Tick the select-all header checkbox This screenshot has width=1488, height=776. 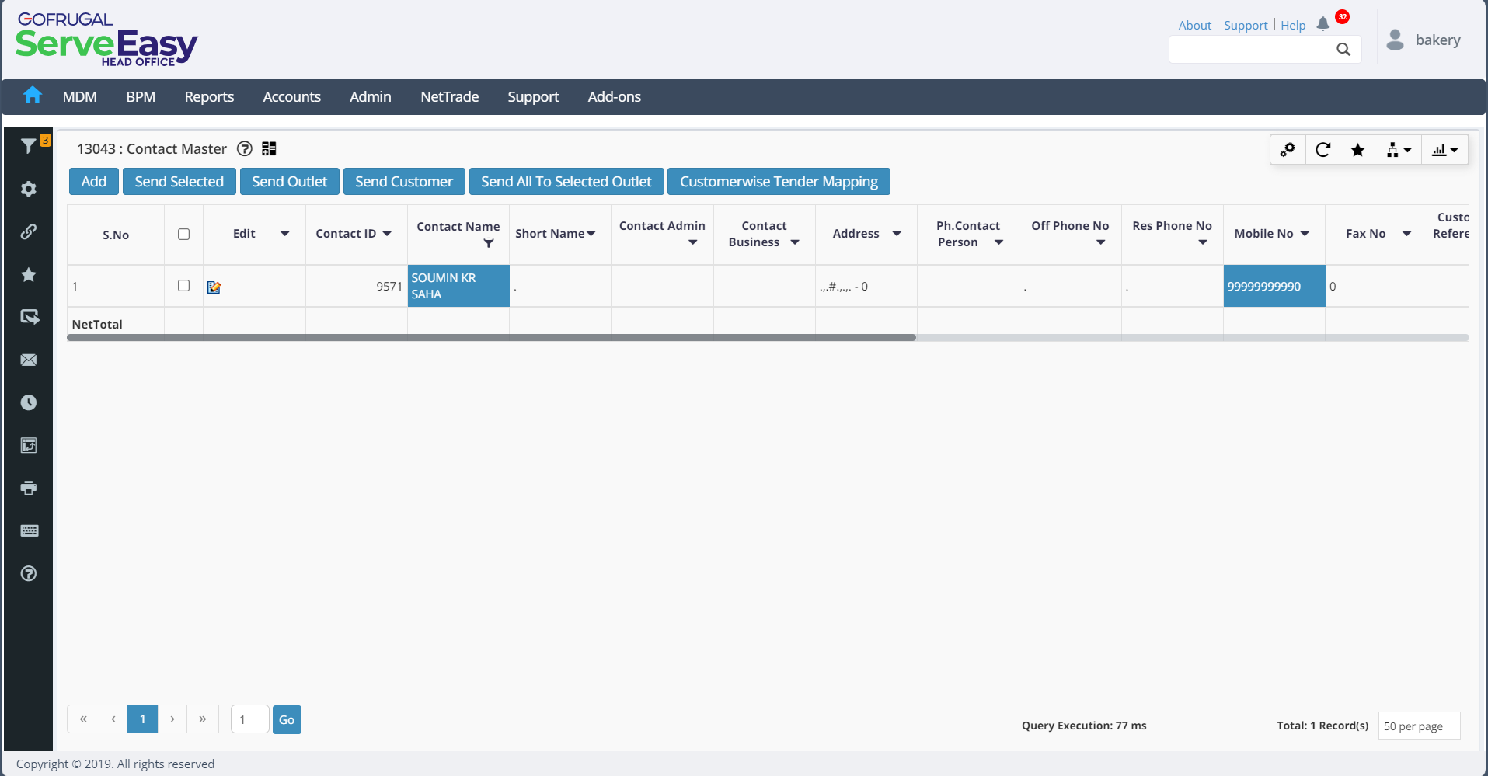(183, 234)
